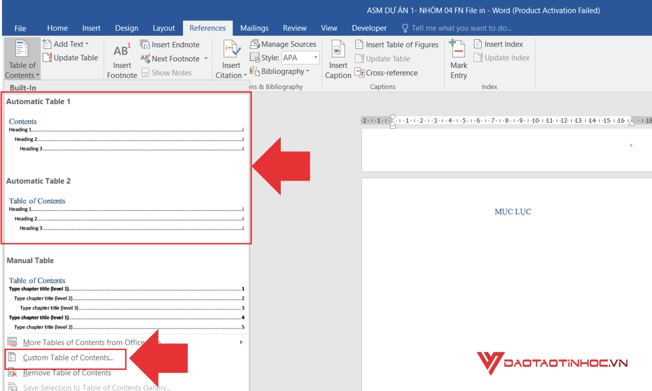Open the Developer tab
Image resolution: width=652 pixels, height=391 pixels.
coord(369,28)
